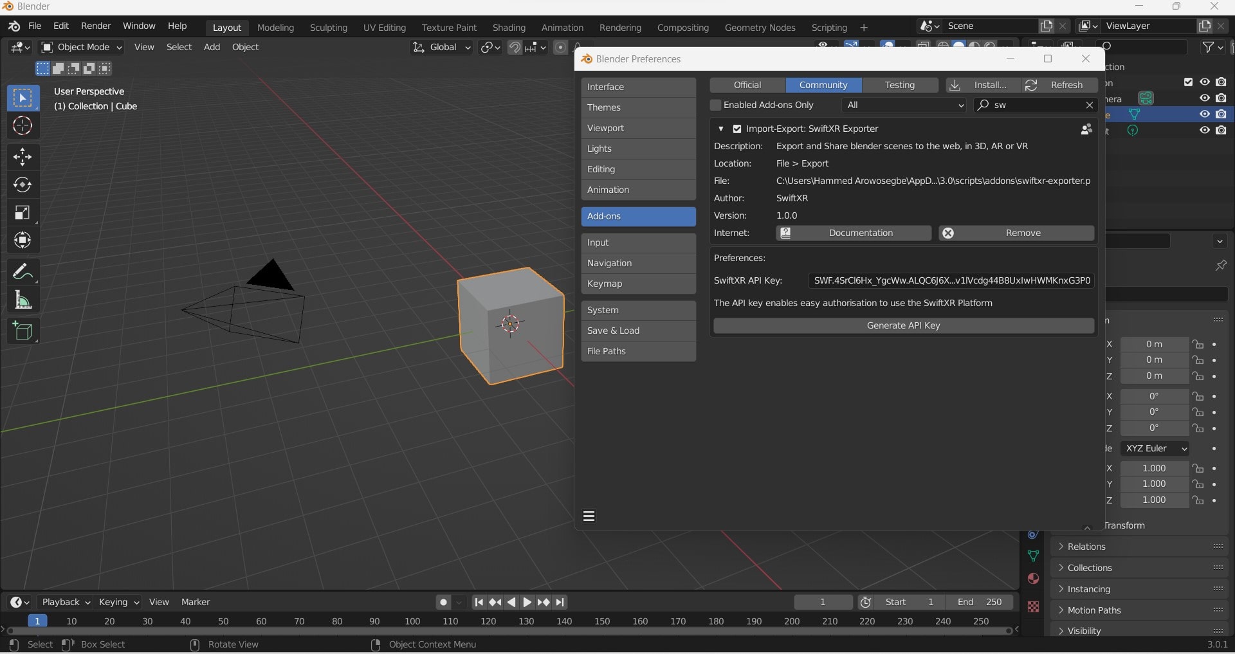1235x654 pixels.
Task: Select the Cursor tool in the toolbar
Action: point(23,126)
